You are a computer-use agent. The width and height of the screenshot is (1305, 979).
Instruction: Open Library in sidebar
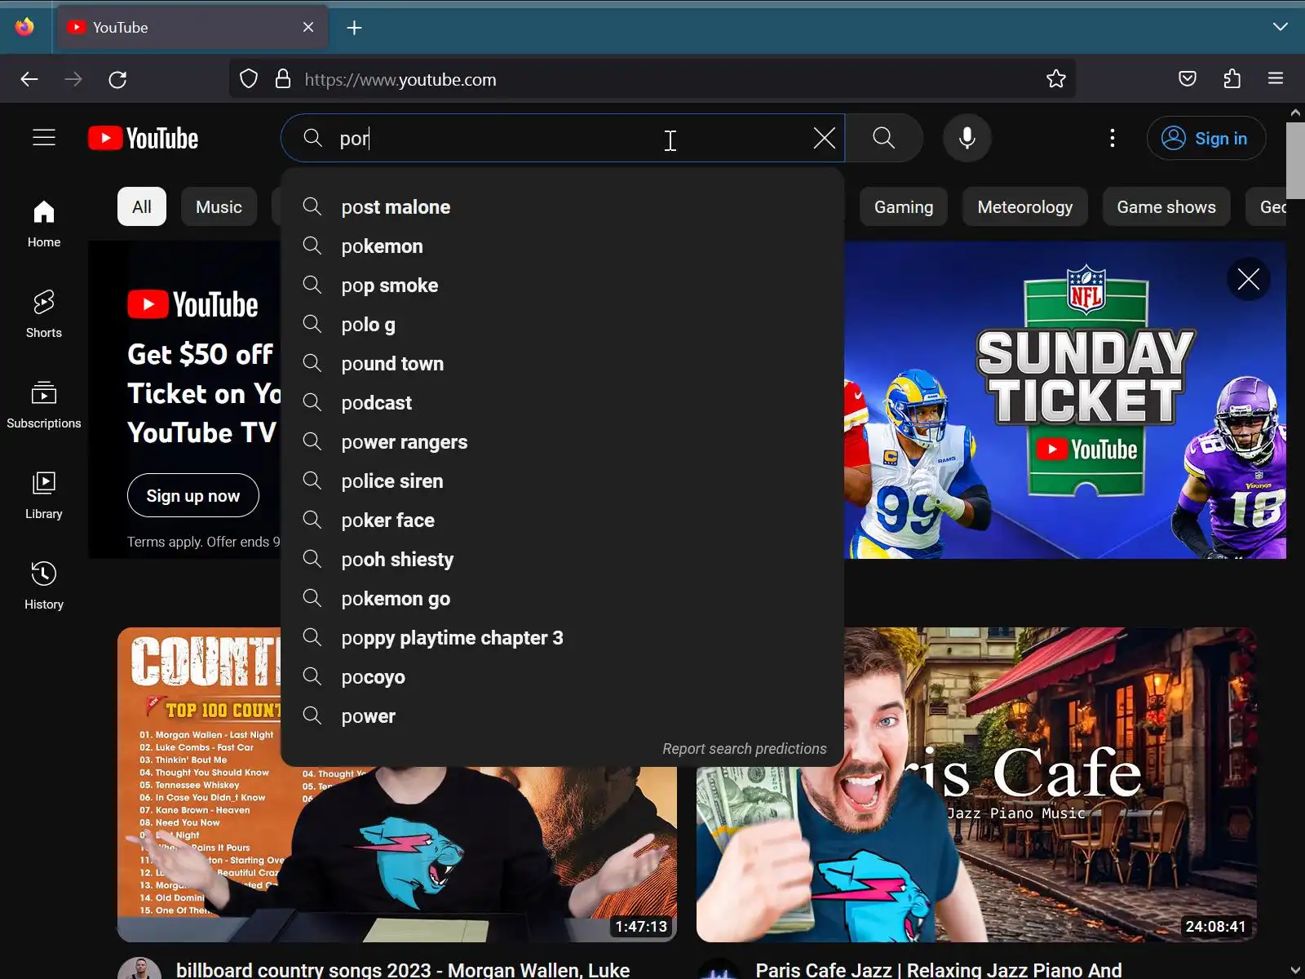coord(44,495)
